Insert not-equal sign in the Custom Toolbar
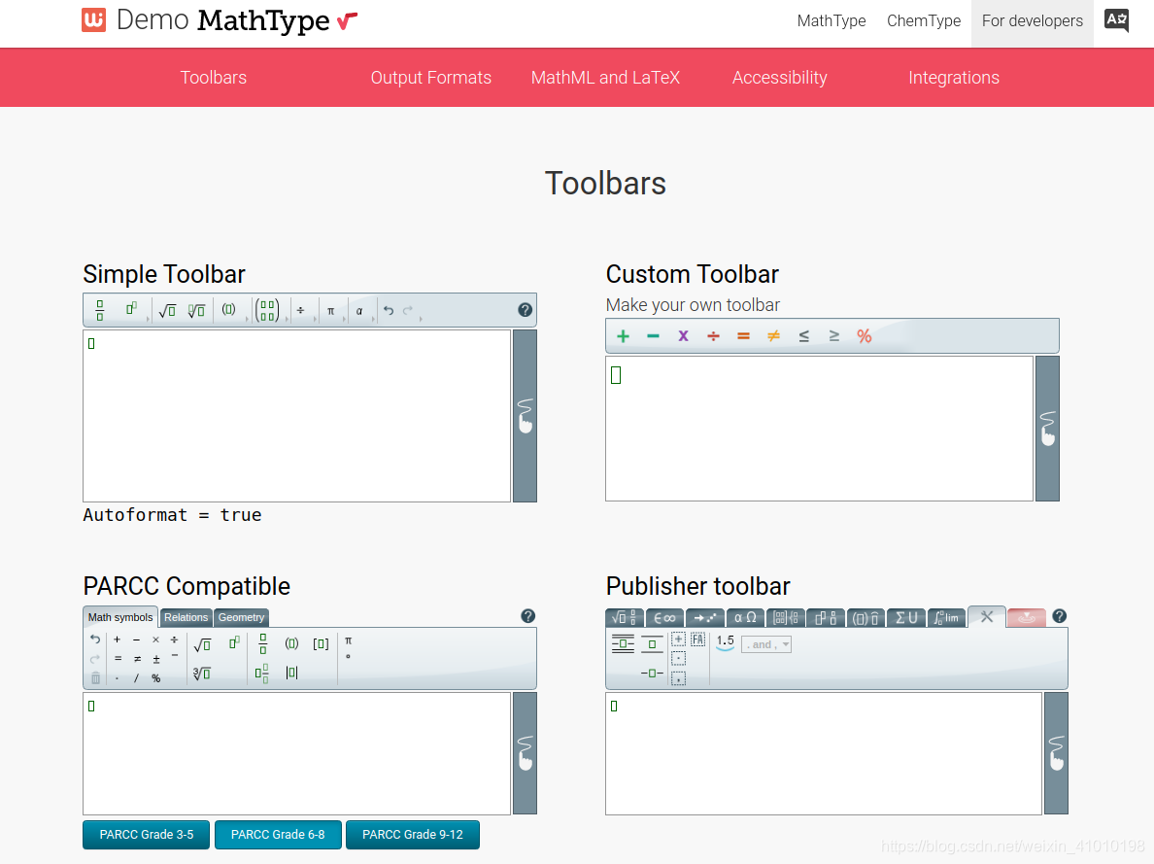Viewport: 1154px width, 864px height. point(773,336)
